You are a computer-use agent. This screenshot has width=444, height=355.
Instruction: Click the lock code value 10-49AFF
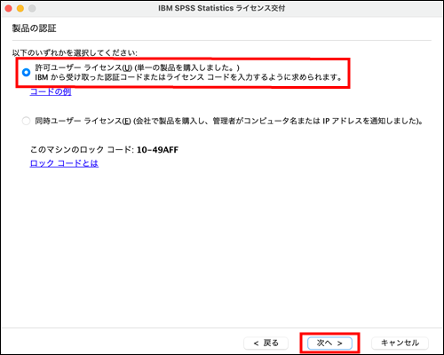coord(157,150)
